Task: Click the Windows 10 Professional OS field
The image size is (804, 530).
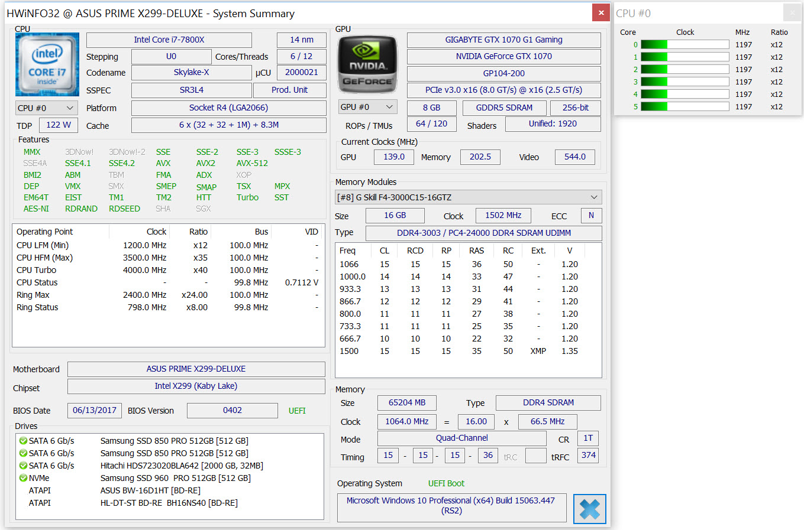Action: pyautogui.click(x=451, y=508)
